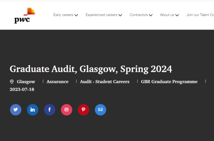
Task: Click the GBR Graduate Programme text
Action: (169, 82)
